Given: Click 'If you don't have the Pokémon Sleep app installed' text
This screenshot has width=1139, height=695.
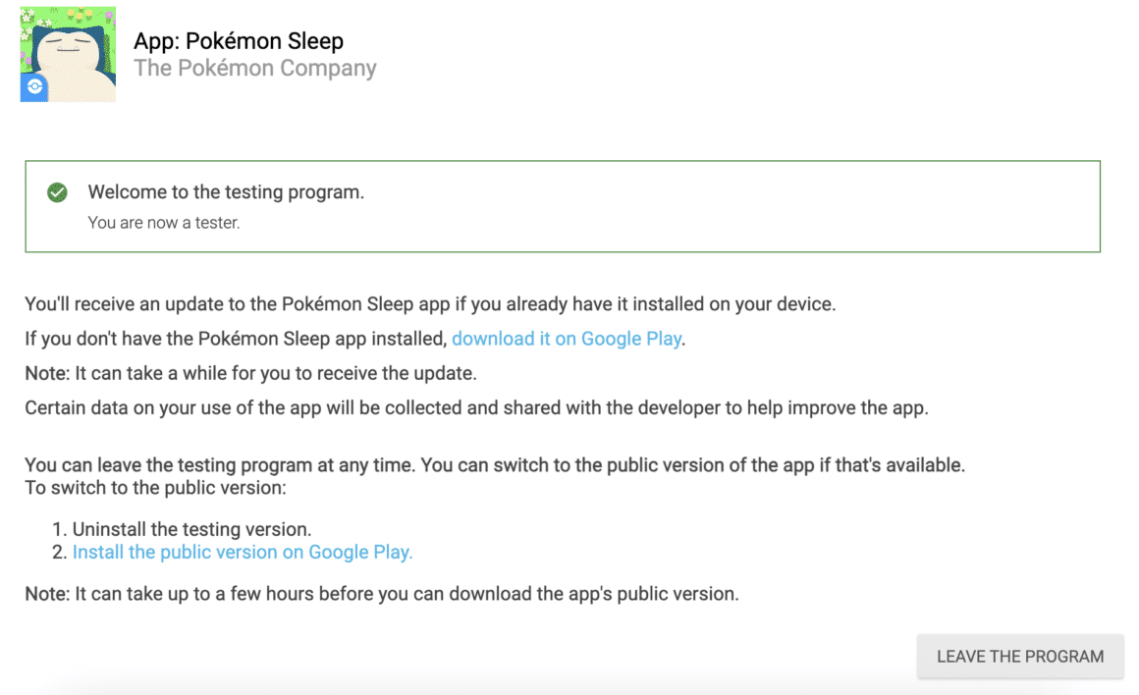Looking at the screenshot, I should pos(236,339).
